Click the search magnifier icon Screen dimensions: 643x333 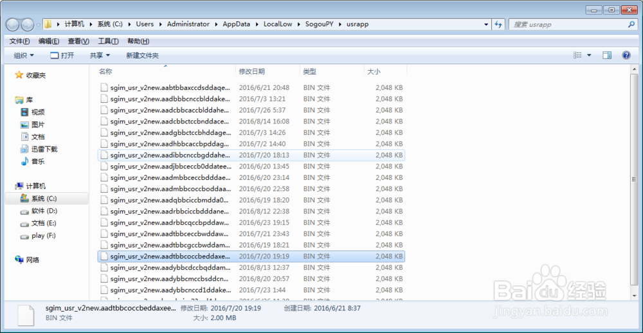click(x=631, y=24)
